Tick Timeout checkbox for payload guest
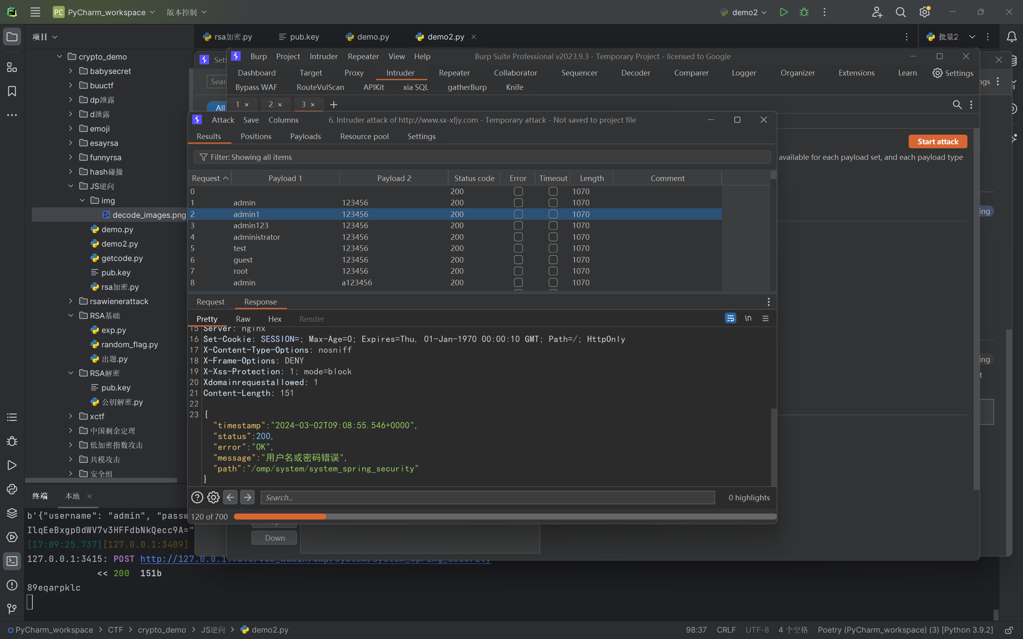The height and width of the screenshot is (639, 1023). pyautogui.click(x=553, y=260)
